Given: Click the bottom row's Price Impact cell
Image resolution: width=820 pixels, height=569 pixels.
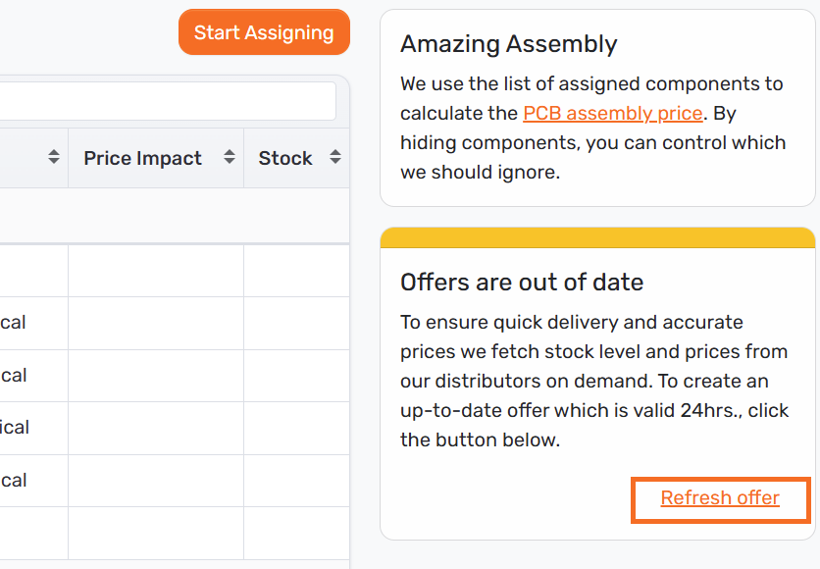Looking at the screenshot, I should 155,533.
